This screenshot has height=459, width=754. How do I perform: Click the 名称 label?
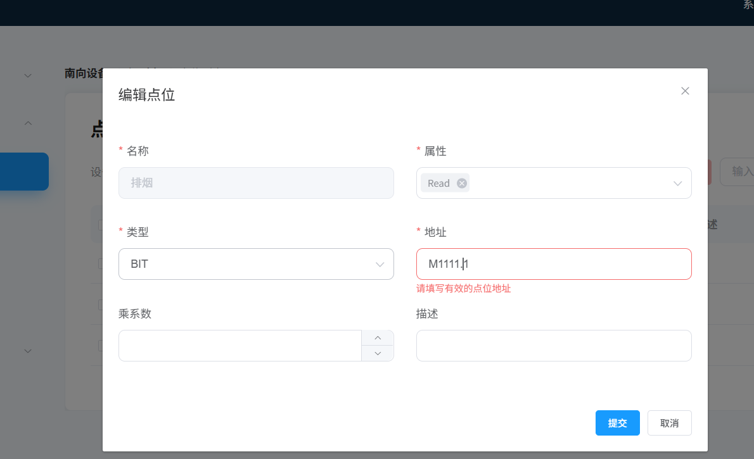(x=137, y=151)
